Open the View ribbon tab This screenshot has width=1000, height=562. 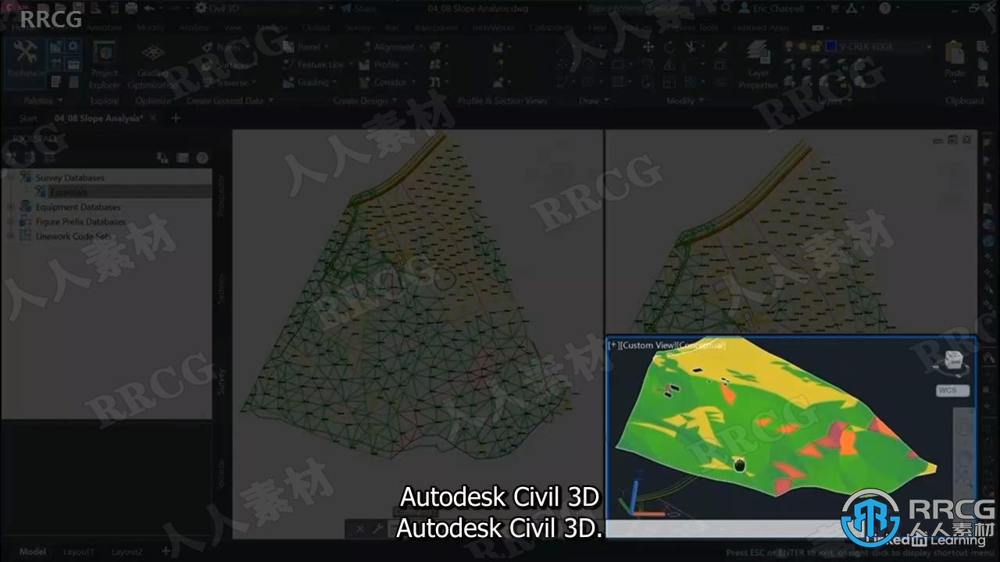point(233,27)
